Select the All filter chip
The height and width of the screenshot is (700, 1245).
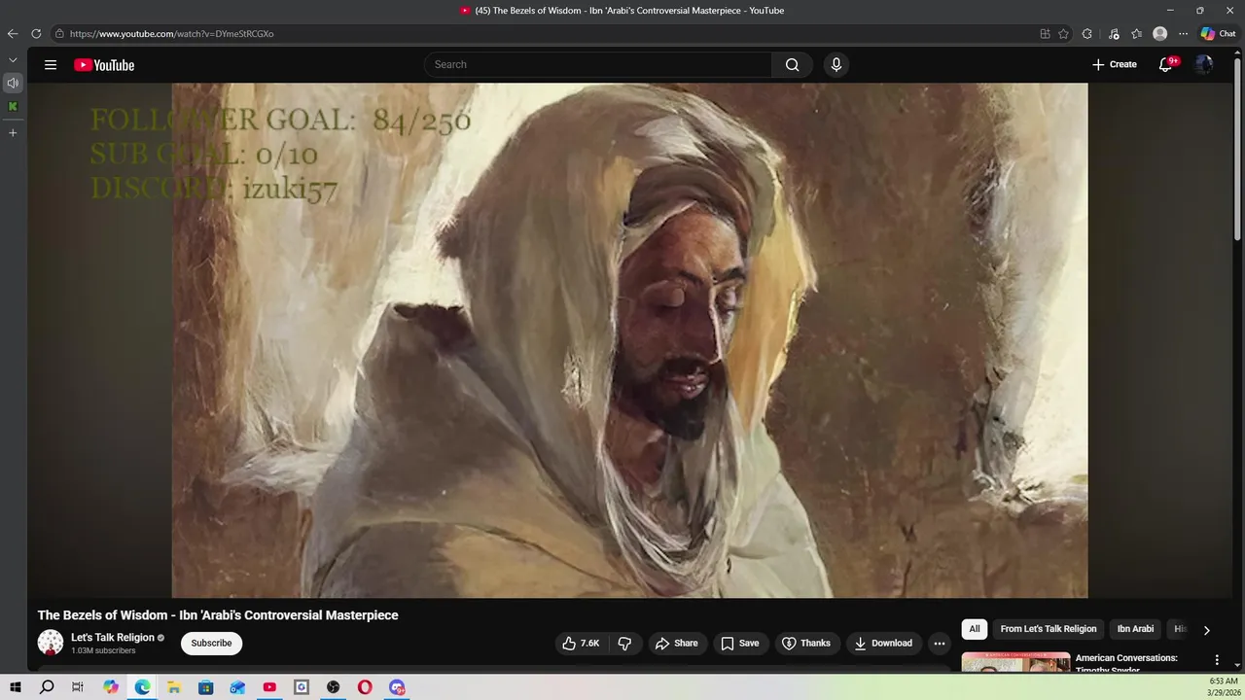pos(974,629)
